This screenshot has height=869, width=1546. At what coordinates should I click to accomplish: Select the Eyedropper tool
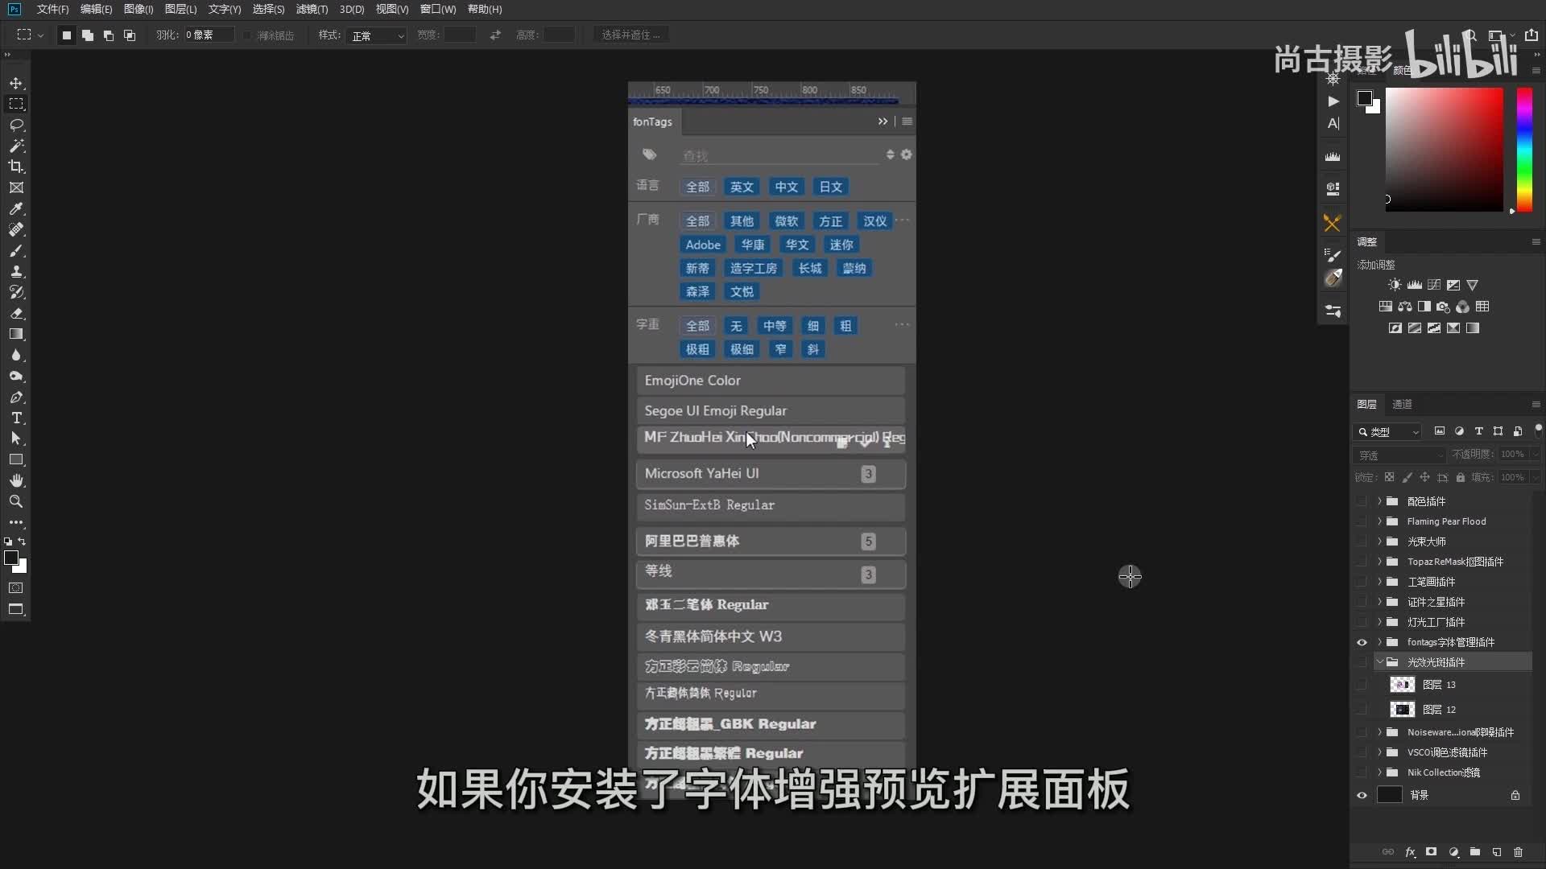click(x=16, y=208)
